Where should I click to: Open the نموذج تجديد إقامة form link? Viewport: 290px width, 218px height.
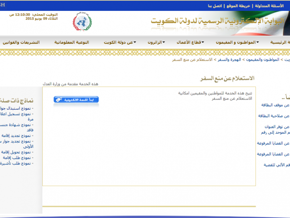[16, 136]
